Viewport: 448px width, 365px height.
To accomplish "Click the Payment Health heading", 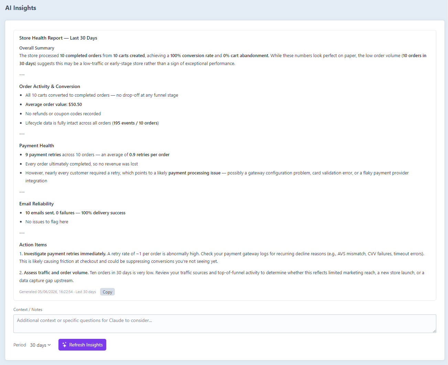I will [x=36, y=146].
